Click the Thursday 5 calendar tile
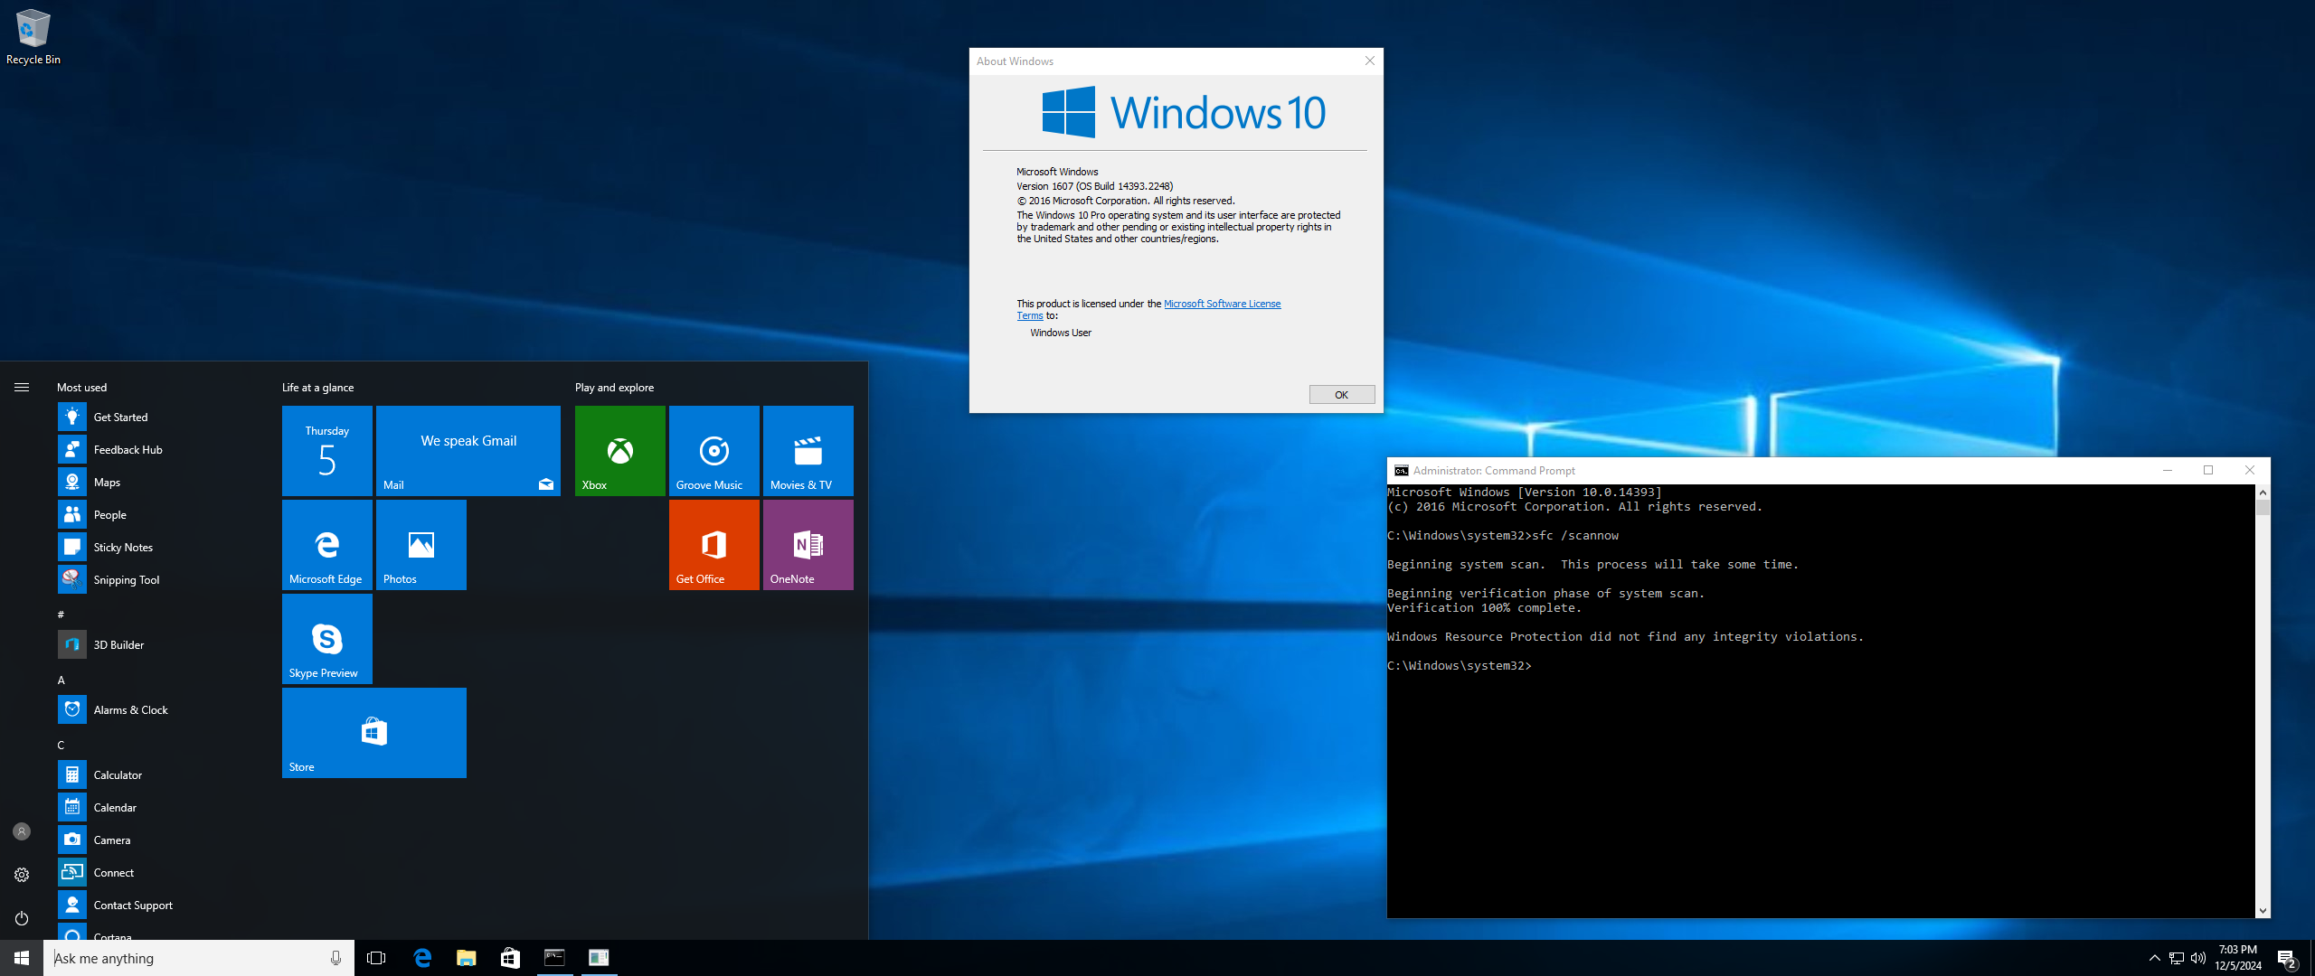This screenshot has height=976, width=2315. [327, 450]
